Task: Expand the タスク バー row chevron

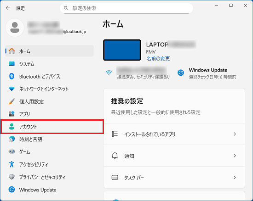Action: point(235,177)
